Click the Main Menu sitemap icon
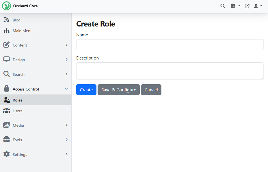 pos(6,30)
